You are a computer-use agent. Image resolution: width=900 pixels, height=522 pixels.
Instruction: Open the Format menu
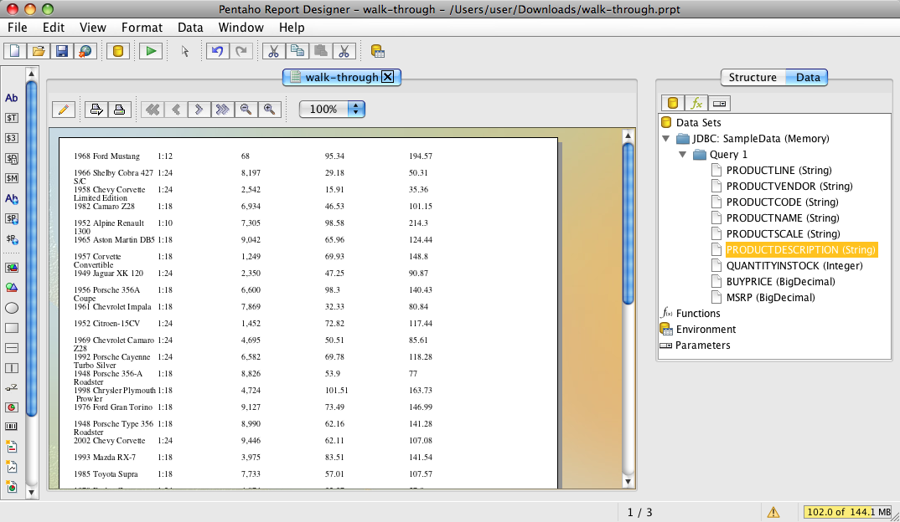coord(142,28)
